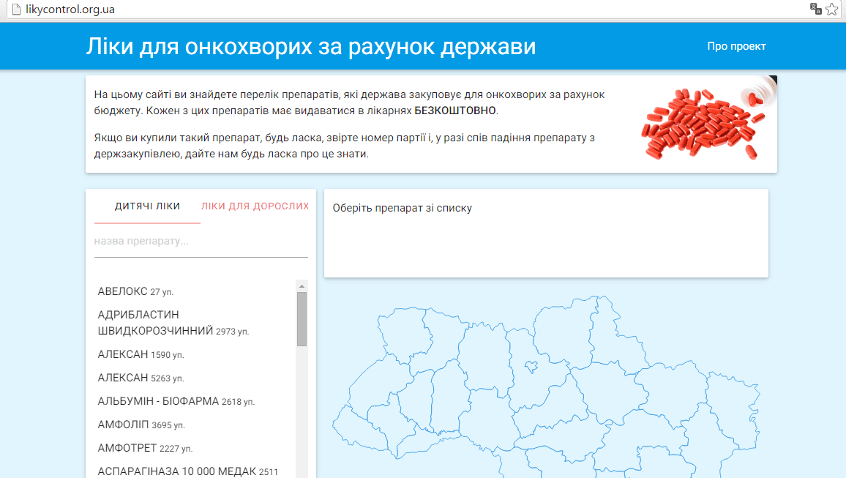The image size is (846, 478).
Task: Select АМФОТРЕТ 2227 уп. entry
Action: pyautogui.click(x=145, y=448)
